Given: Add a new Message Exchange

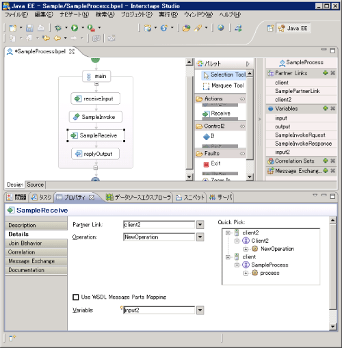Looking at the screenshot, I should tap(326, 170).
